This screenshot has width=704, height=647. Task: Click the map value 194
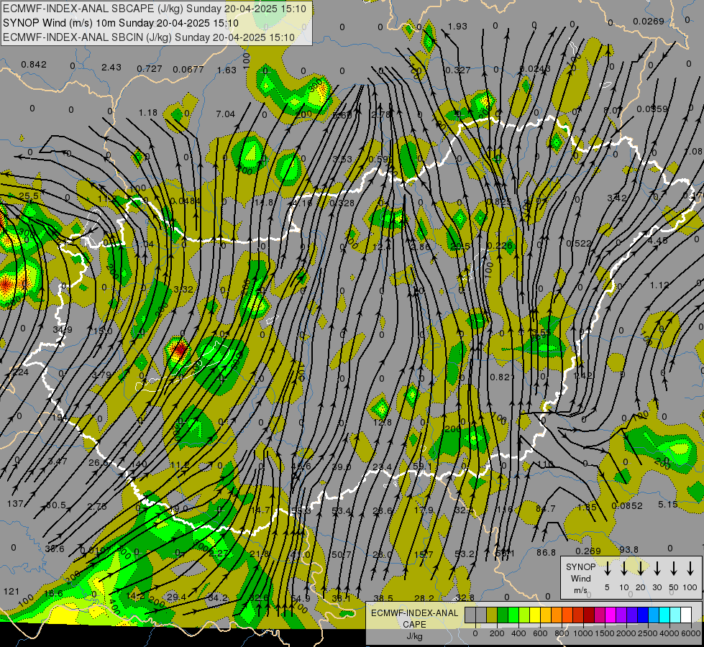click(60, 418)
